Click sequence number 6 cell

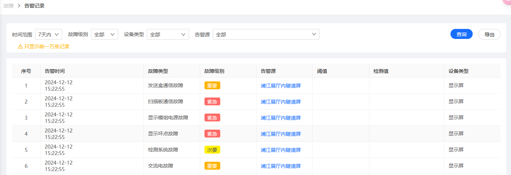coord(26,166)
